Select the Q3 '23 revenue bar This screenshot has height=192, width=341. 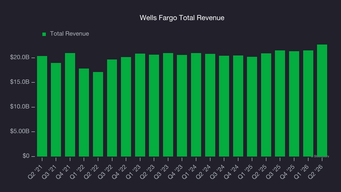[168, 105]
